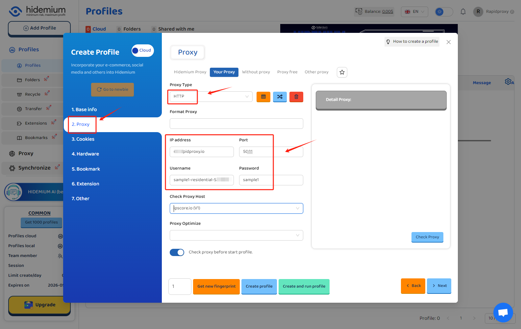
Task: Open Recycle in the sidebar
Action: point(32,94)
